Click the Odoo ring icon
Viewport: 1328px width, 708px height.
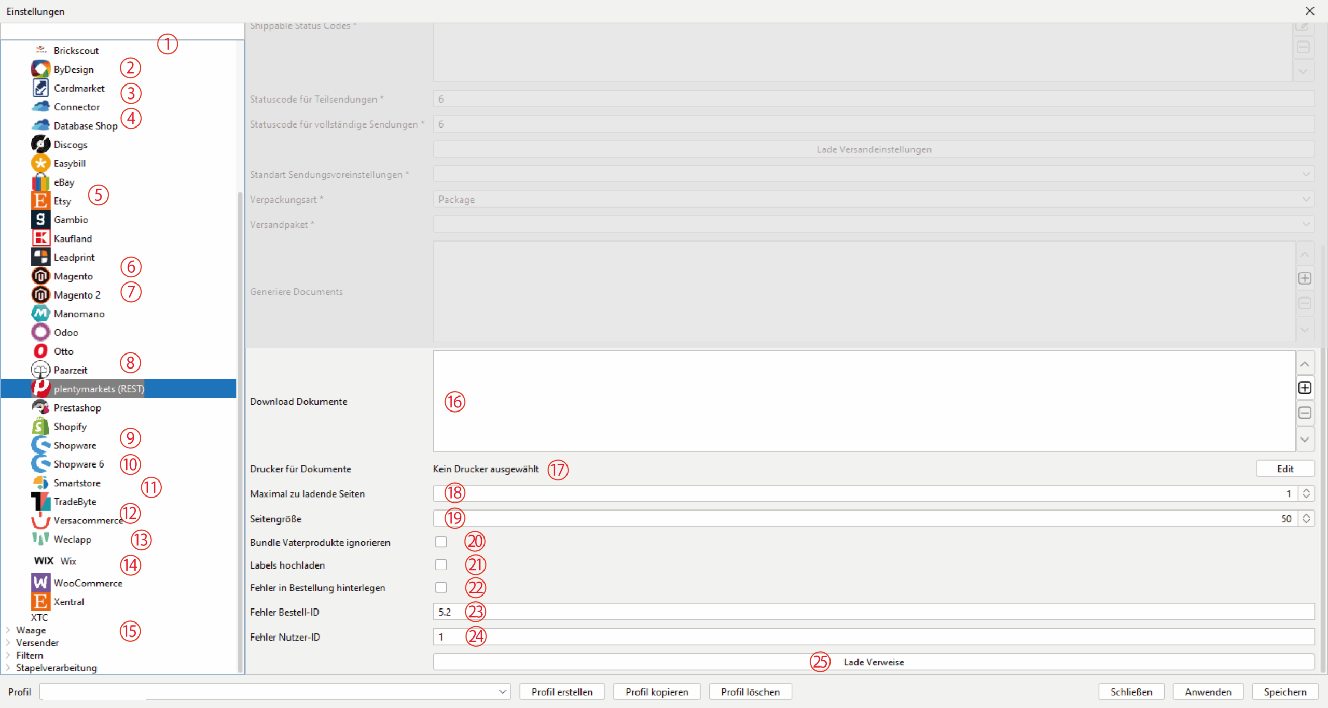40,332
